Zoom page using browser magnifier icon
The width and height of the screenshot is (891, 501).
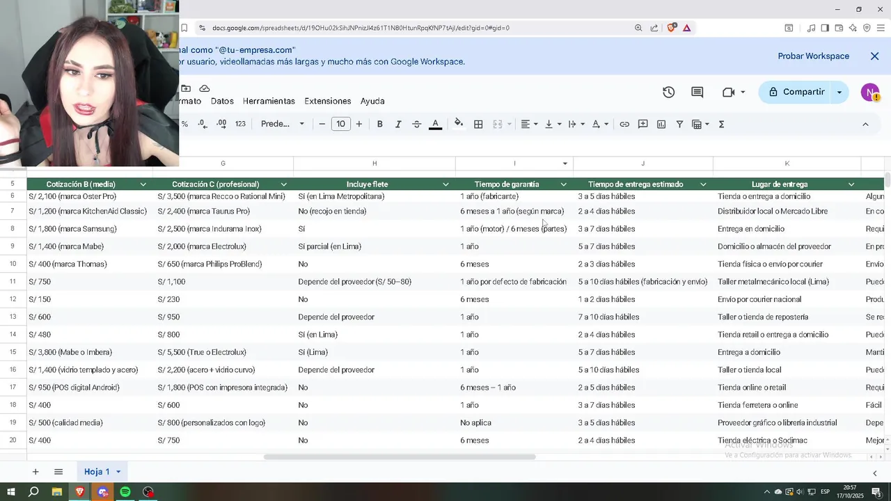pyautogui.click(x=638, y=28)
